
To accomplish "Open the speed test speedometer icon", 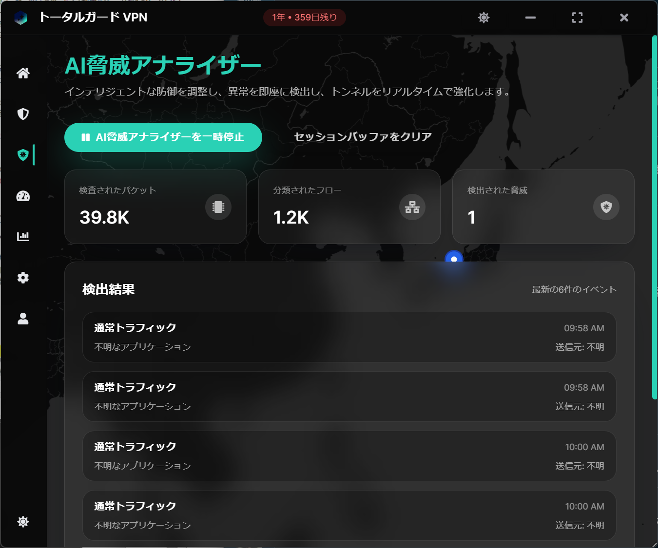I will 23,196.
